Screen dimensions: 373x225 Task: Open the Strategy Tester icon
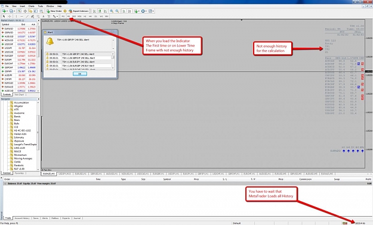click(x=41, y=11)
